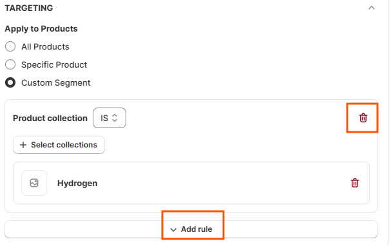The height and width of the screenshot is (246, 391).
Task: Click the Specific Product label text
Action: click(x=54, y=65)
